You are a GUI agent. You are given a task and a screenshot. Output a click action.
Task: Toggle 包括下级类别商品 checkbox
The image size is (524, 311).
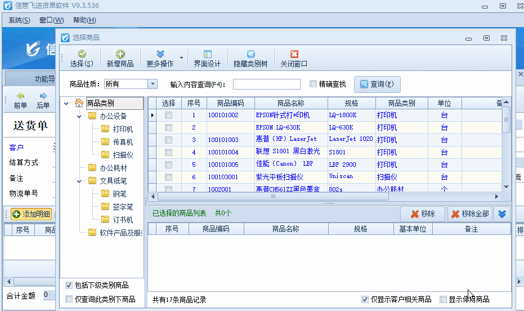69,285
